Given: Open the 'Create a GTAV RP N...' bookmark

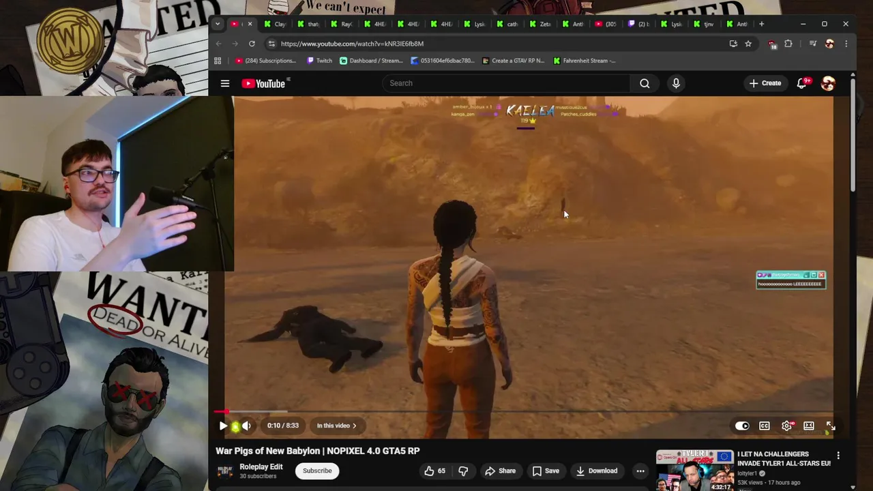Looking at the screenshot, I should [513, 61].
